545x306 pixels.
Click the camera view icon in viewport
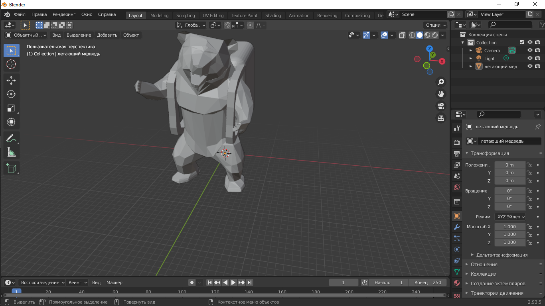click(441, 106)
